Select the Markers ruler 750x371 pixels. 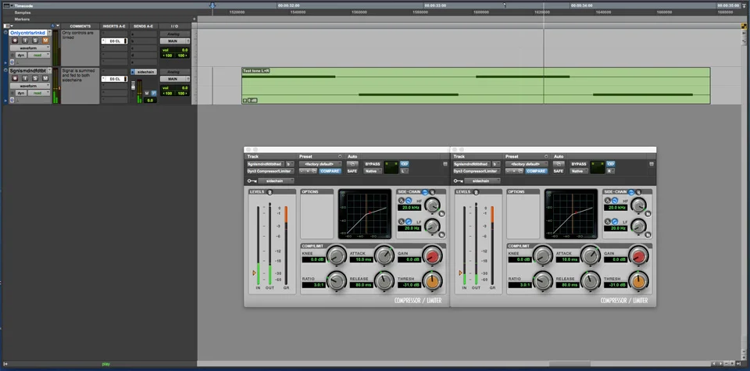(x=22, y=19)
